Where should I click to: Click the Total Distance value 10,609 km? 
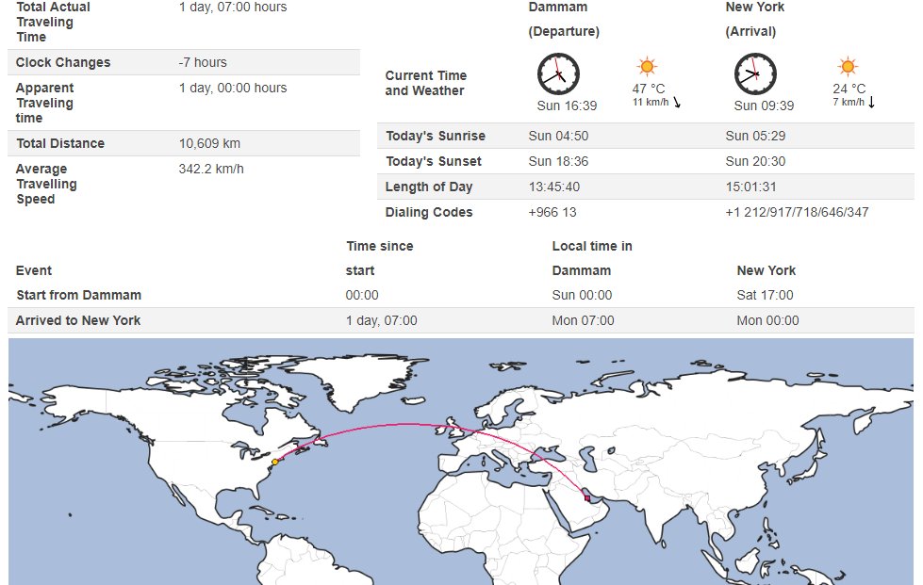pos(209,143)
